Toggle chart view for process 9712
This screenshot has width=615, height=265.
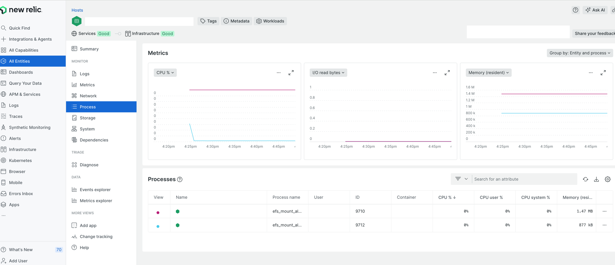[x=158, y=226]
